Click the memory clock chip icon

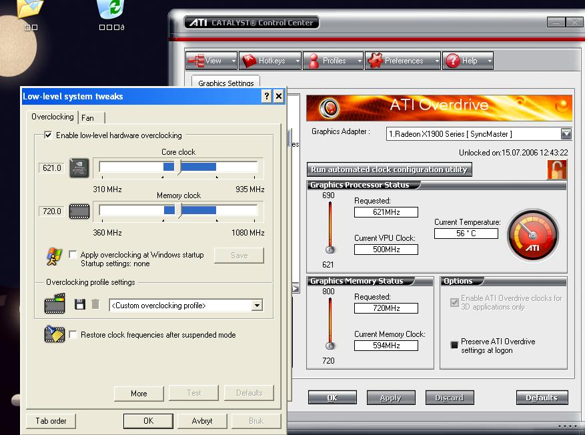79,211
